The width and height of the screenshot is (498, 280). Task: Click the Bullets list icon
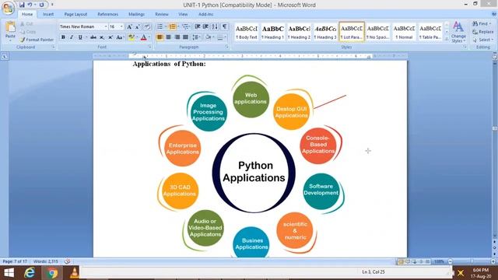pyautogui.click(x=160, y=26)
